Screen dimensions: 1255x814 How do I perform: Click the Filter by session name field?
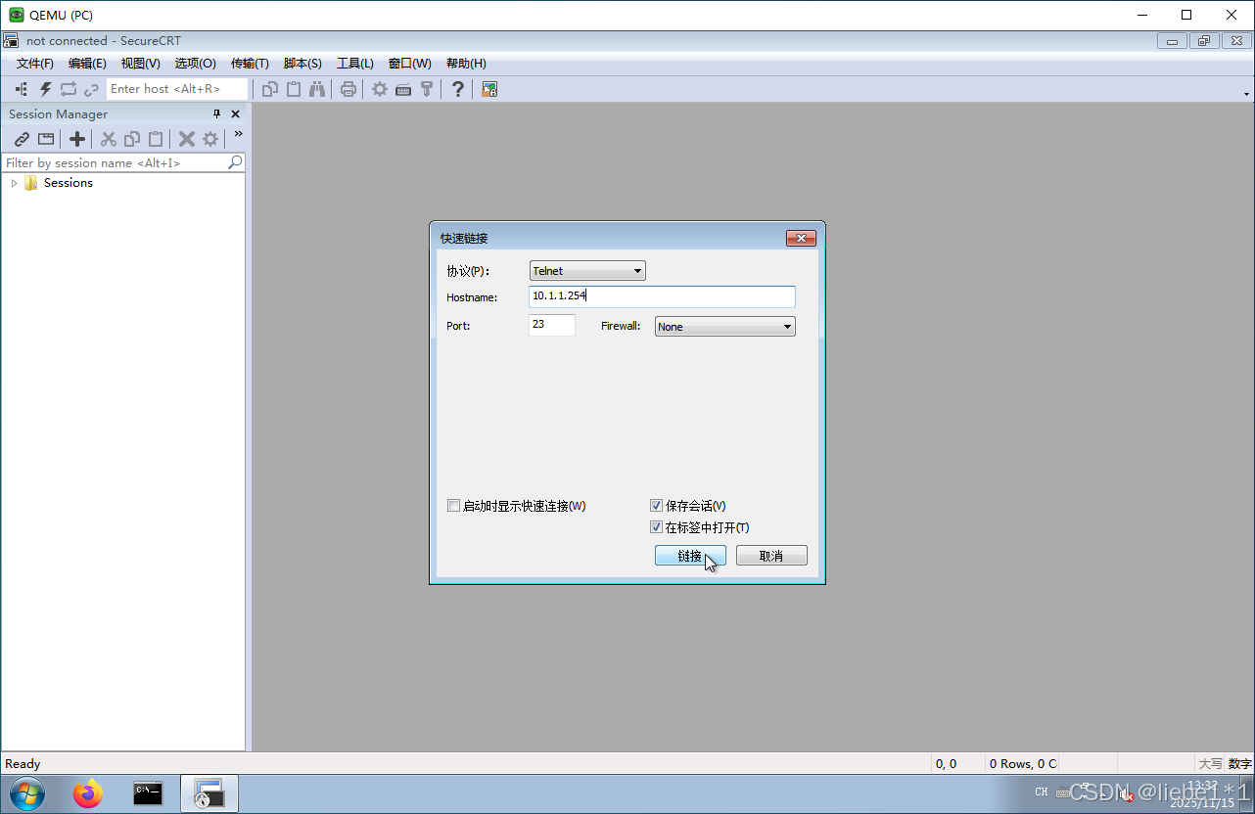click(x=116, y=162)
